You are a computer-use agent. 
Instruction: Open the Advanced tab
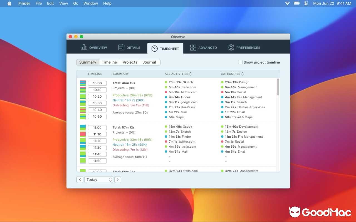point(203,48)
